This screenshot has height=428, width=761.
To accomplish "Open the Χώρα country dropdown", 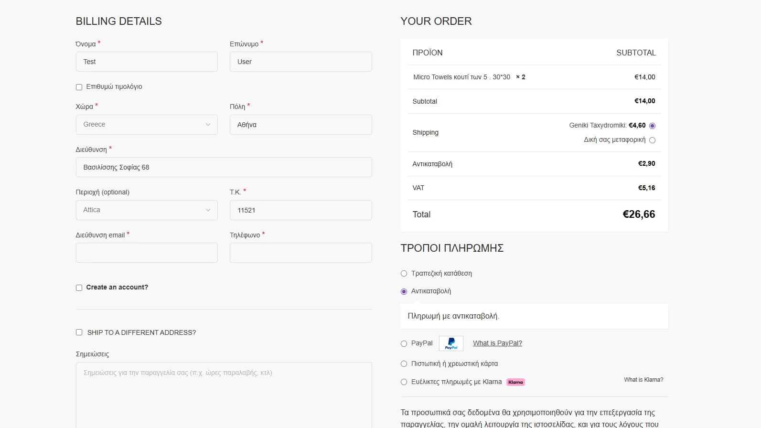I will 147,125.
